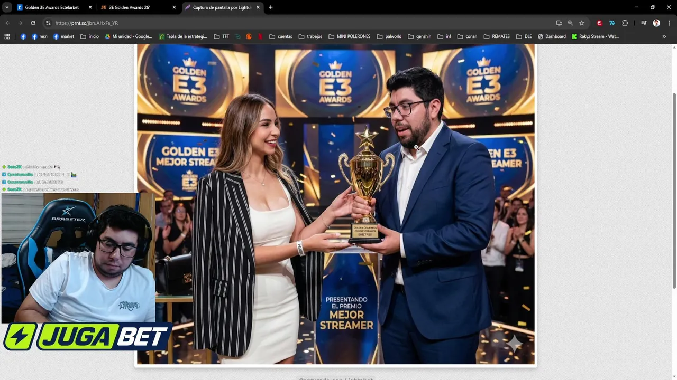This screenshot has width=677, height=380.
Task: Bookmark this page with the star
Action: tap(582, 23)
